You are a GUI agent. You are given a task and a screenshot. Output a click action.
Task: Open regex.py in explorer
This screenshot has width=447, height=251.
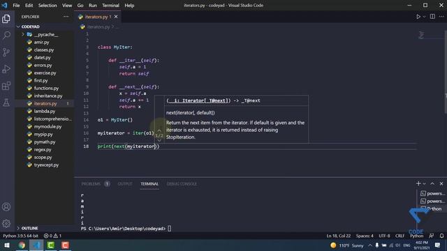(x=43, y=150)
